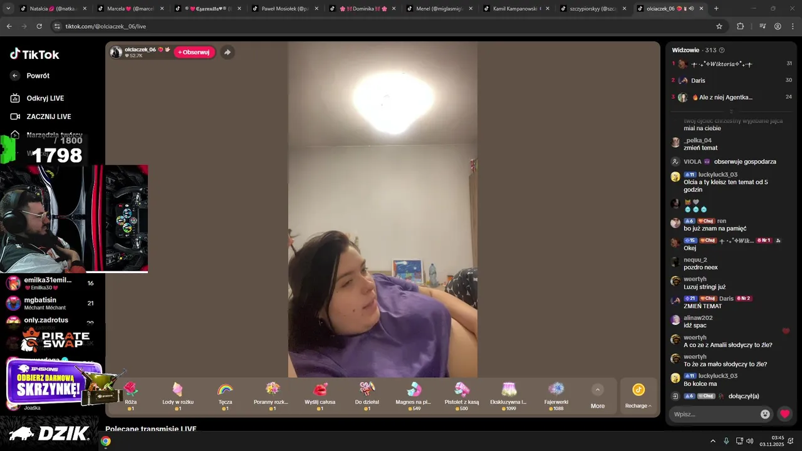Open the notifications bell in taskbar
This screenshot has height=451, width=802.
(791, 441)
